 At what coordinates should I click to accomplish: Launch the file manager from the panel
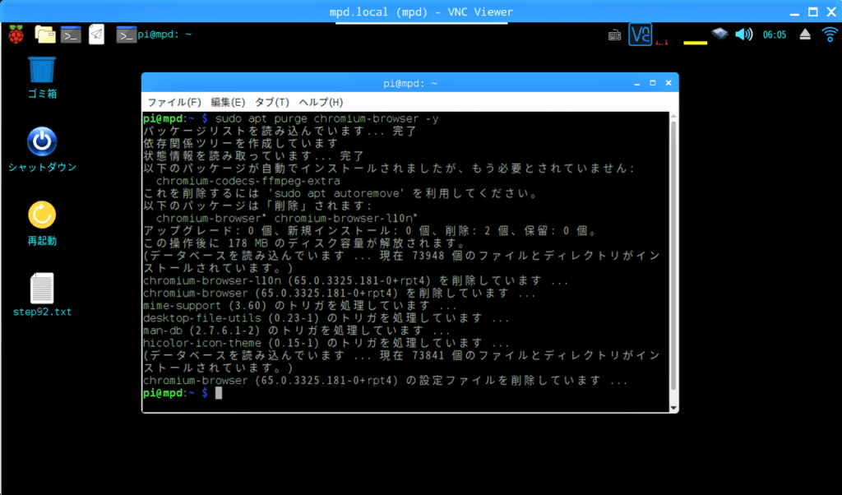coord(44,35)
